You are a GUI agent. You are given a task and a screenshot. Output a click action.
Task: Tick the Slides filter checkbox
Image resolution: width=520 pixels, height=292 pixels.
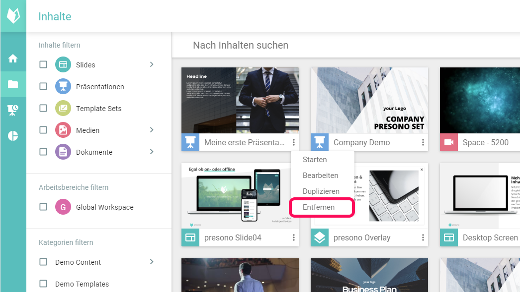click(x=43, y=64)
